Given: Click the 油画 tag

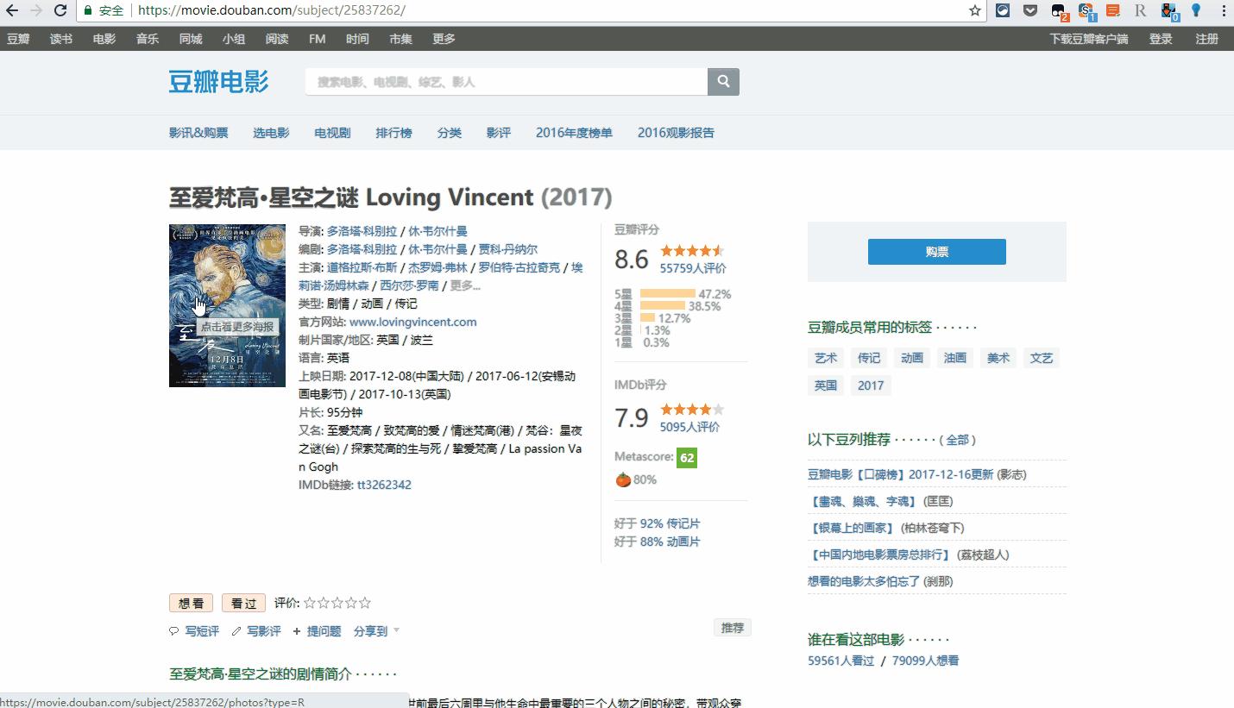Looking at the screenshot, I should tap(954, 358).
